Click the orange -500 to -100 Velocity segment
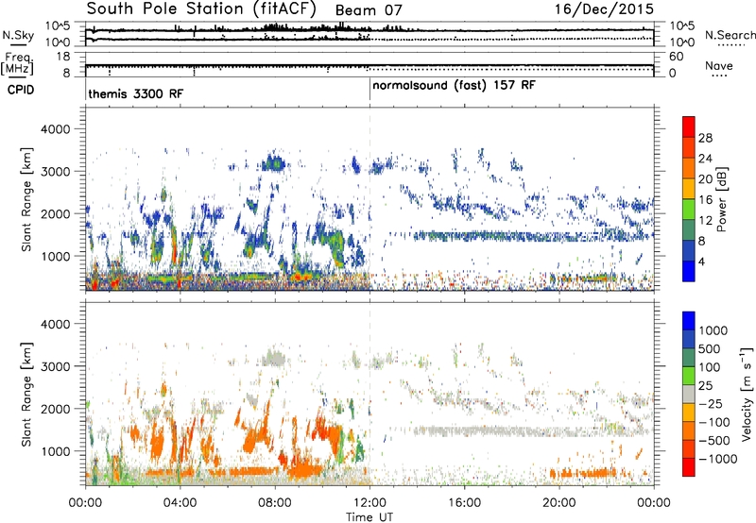756x523 pixels. (x=689, y=430)
